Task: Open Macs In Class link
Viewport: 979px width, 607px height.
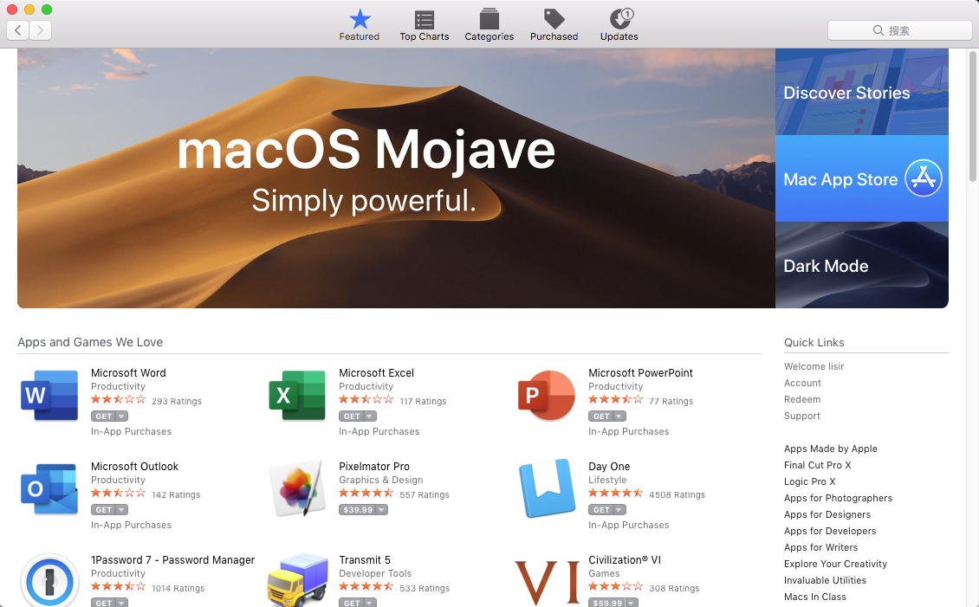Action: (x=814, y=597)
